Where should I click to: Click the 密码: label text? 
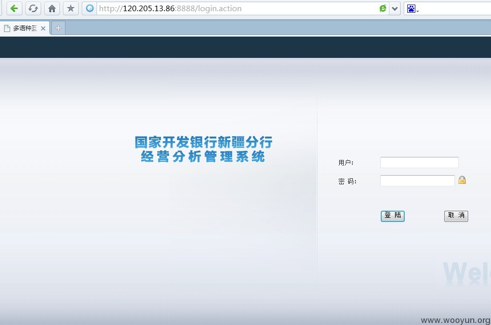(347, 182)
